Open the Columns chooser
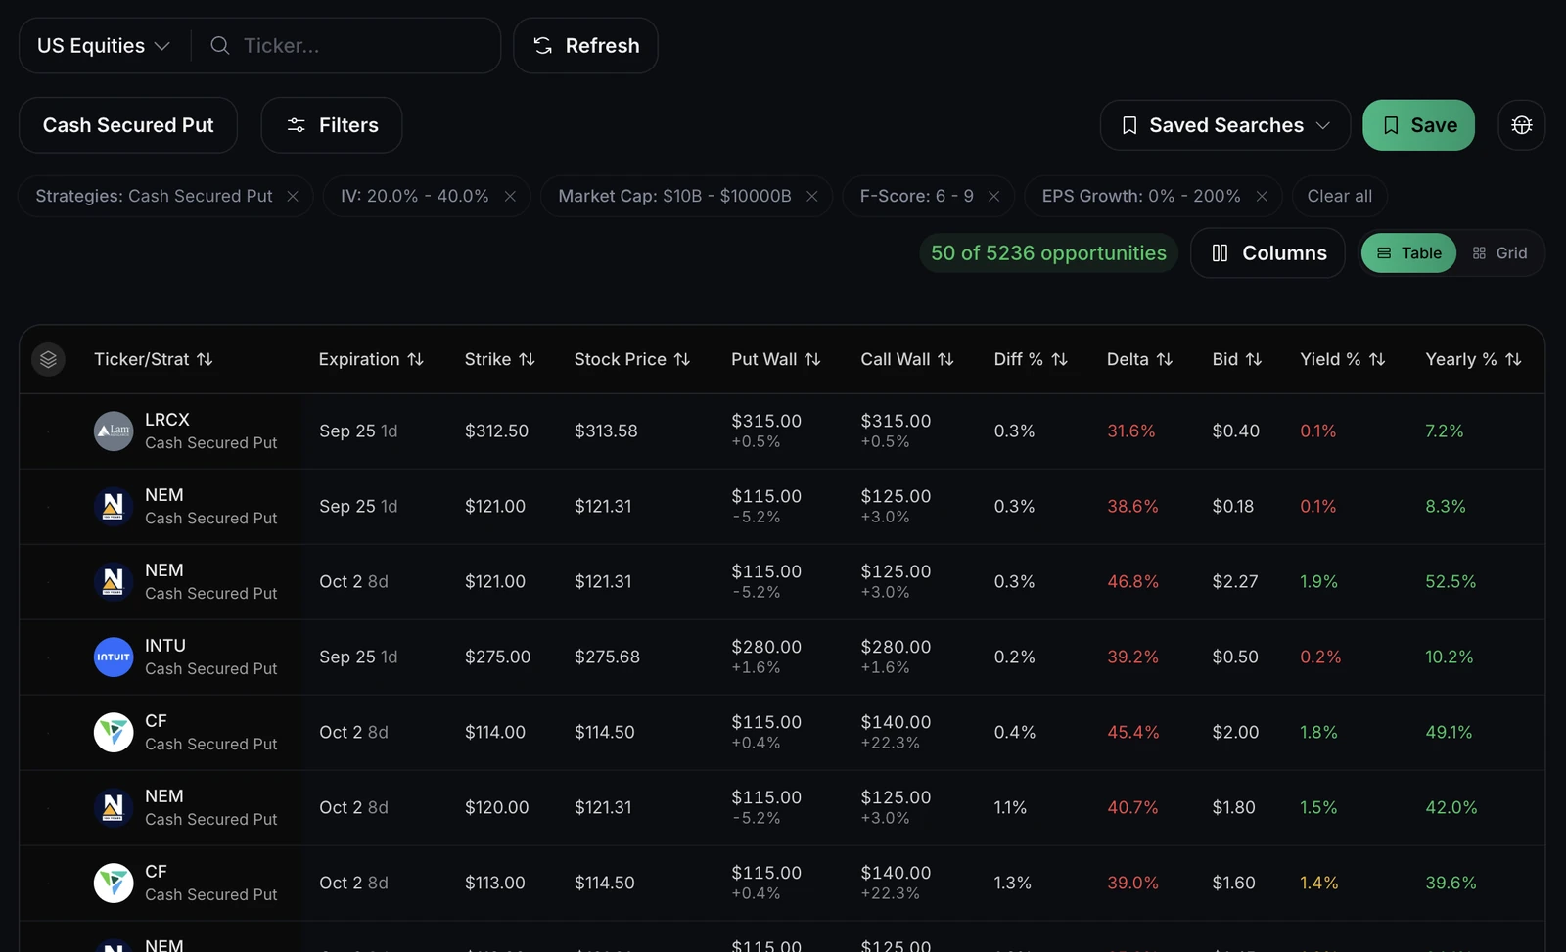This screenshot has width=1566, height=952. 1267,253
